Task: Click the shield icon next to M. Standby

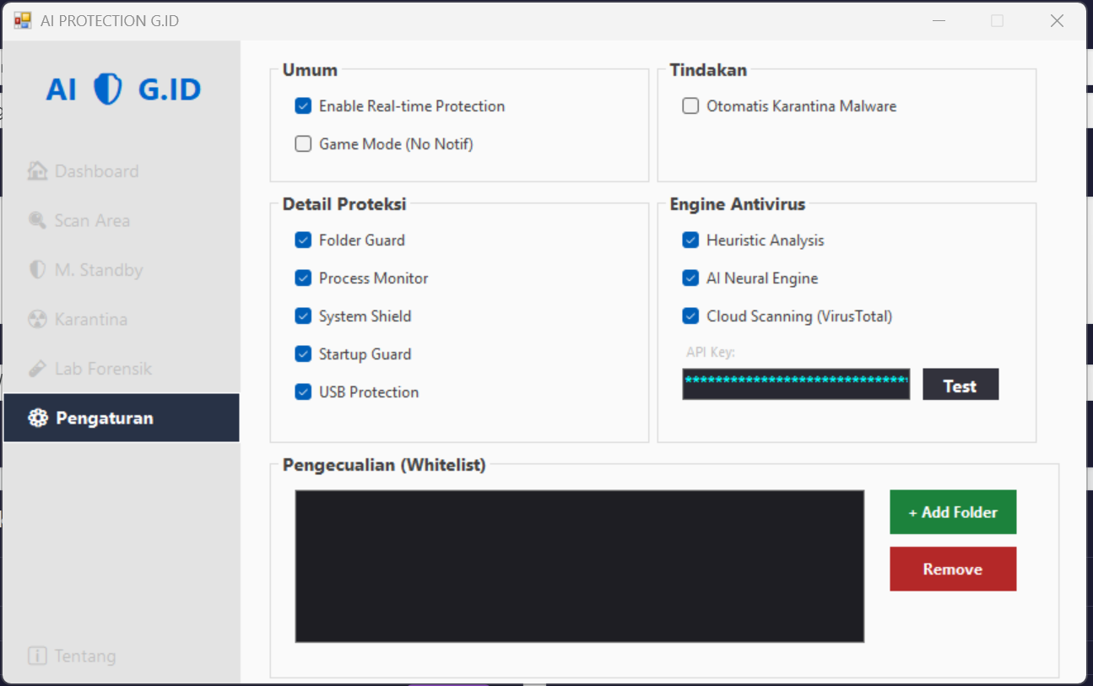Action: click(37, 270)
